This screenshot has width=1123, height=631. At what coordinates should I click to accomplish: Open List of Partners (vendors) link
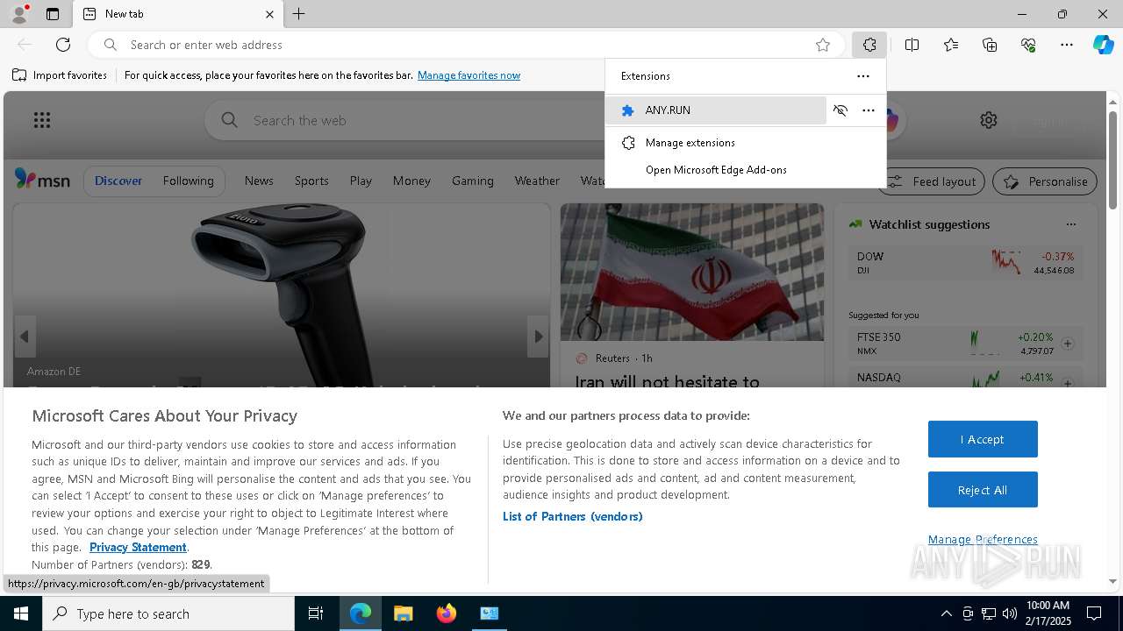(x=572, y=516)
